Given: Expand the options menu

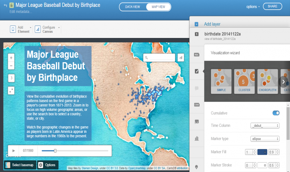Looking at the screenshot, I should click(x=253, y=7).
